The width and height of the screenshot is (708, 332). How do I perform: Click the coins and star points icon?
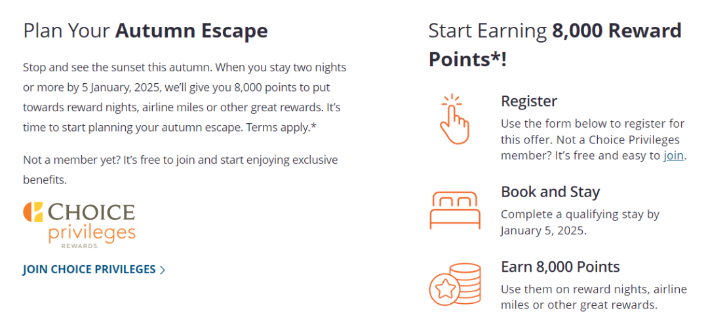tap(455, 285)
